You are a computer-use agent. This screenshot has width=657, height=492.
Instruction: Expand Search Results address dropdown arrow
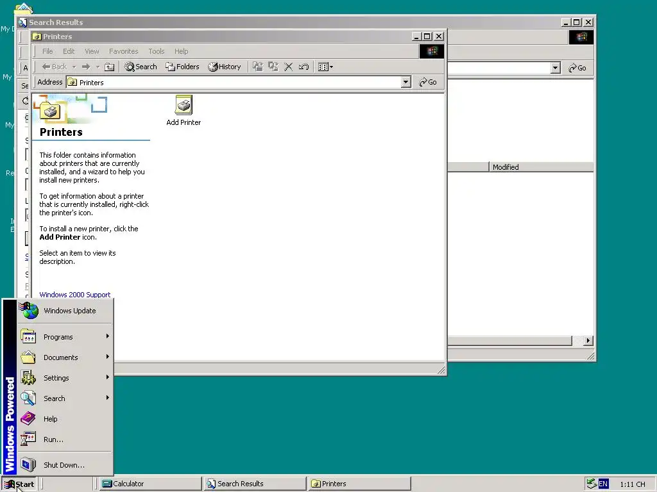[555, 68]
